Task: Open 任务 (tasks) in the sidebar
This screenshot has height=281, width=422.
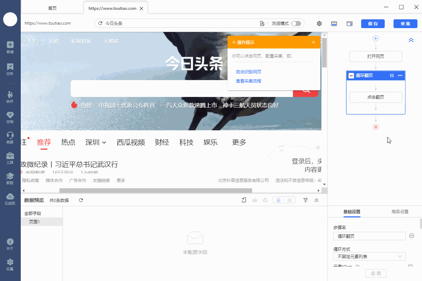Action: pos(10,69)
